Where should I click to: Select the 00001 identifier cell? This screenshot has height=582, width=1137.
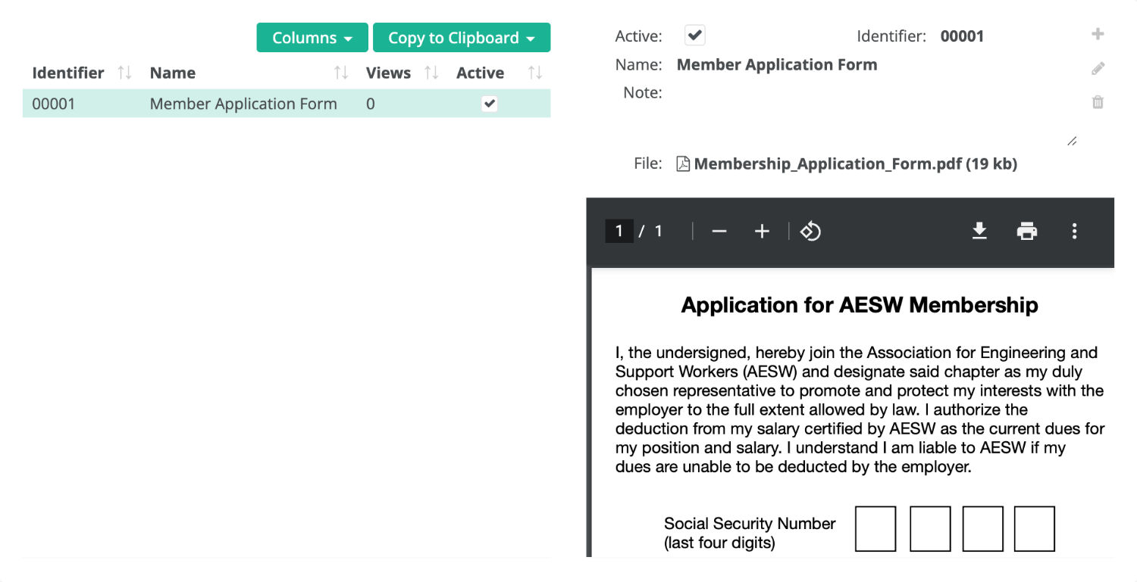point(54,104)
